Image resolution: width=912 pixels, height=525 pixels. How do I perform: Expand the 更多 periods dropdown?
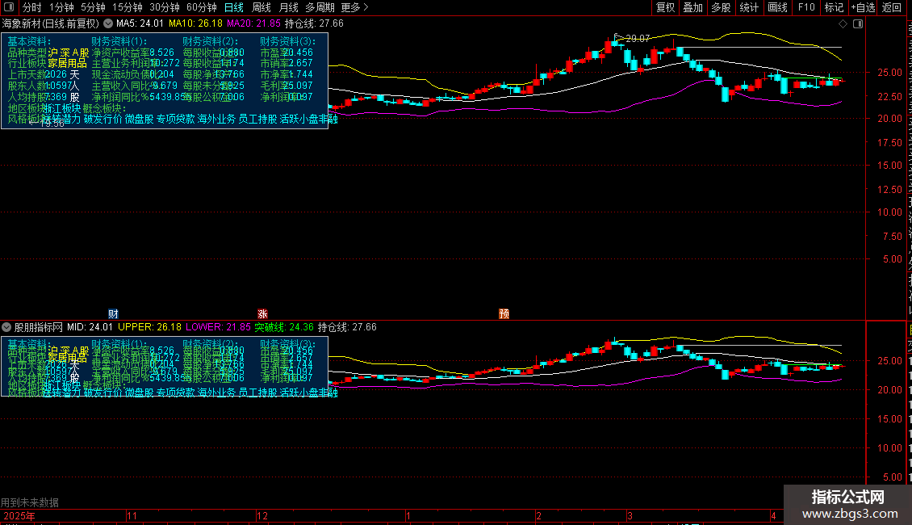coord(355,7)
